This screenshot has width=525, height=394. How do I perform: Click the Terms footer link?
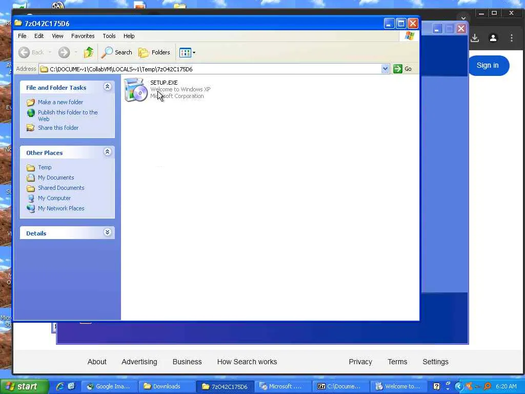pyautogui.click(x=397, y=362)
